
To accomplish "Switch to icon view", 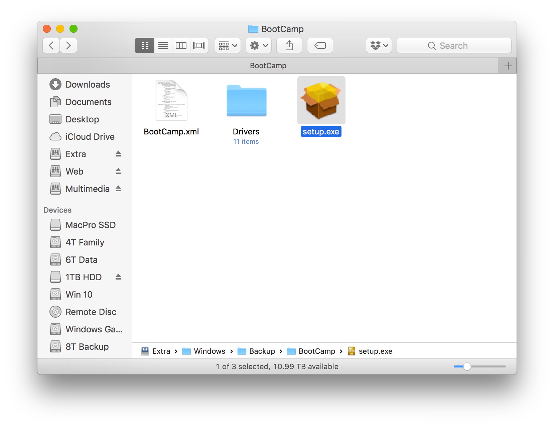I will [x=145, y=45].
